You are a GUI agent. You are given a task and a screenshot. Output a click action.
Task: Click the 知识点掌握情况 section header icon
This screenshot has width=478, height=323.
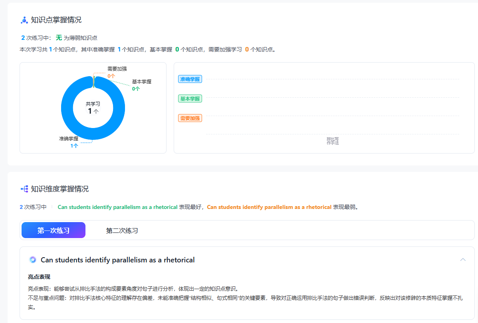point(24,20)
